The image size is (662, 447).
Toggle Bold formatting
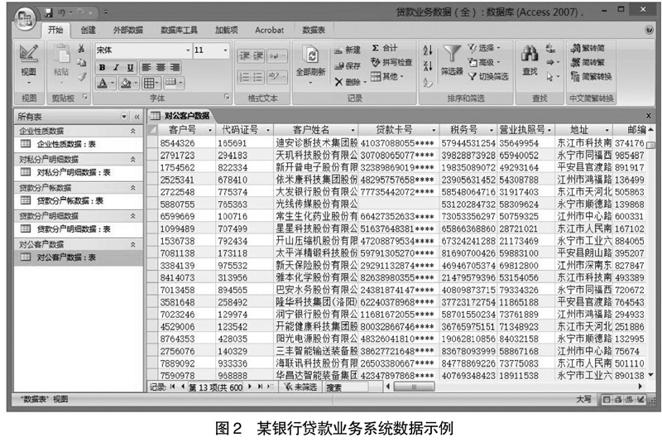pyautogui.click(x=102, y=67)
